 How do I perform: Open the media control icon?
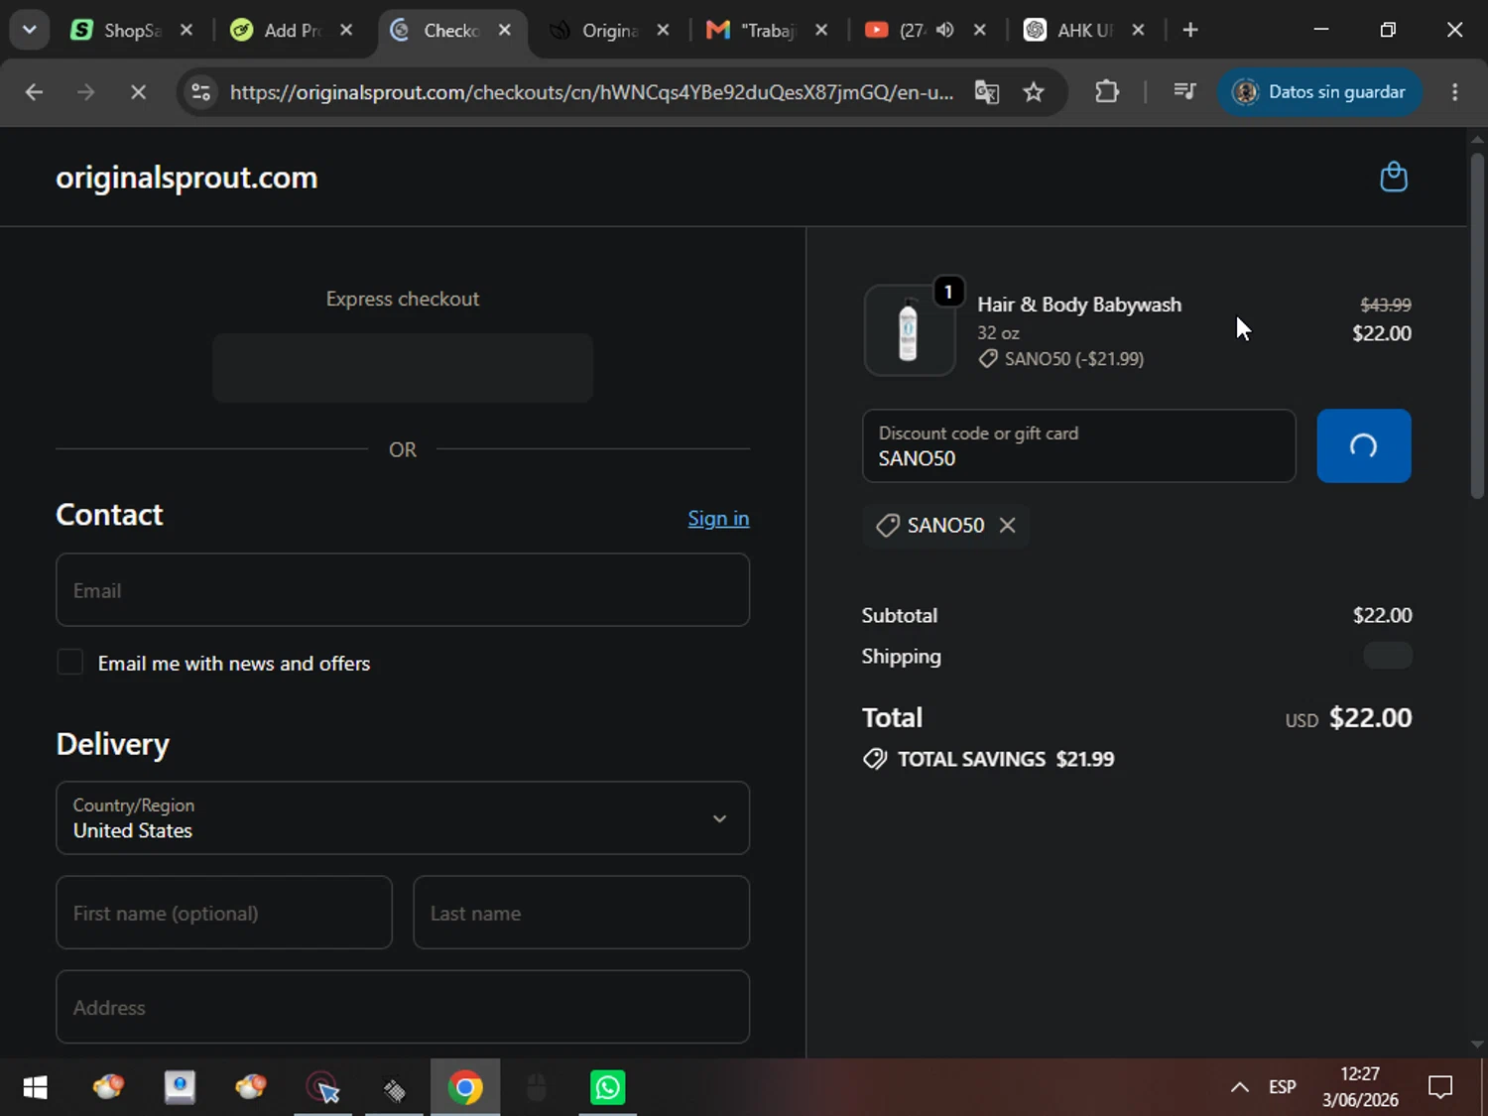coord(1184,92)
